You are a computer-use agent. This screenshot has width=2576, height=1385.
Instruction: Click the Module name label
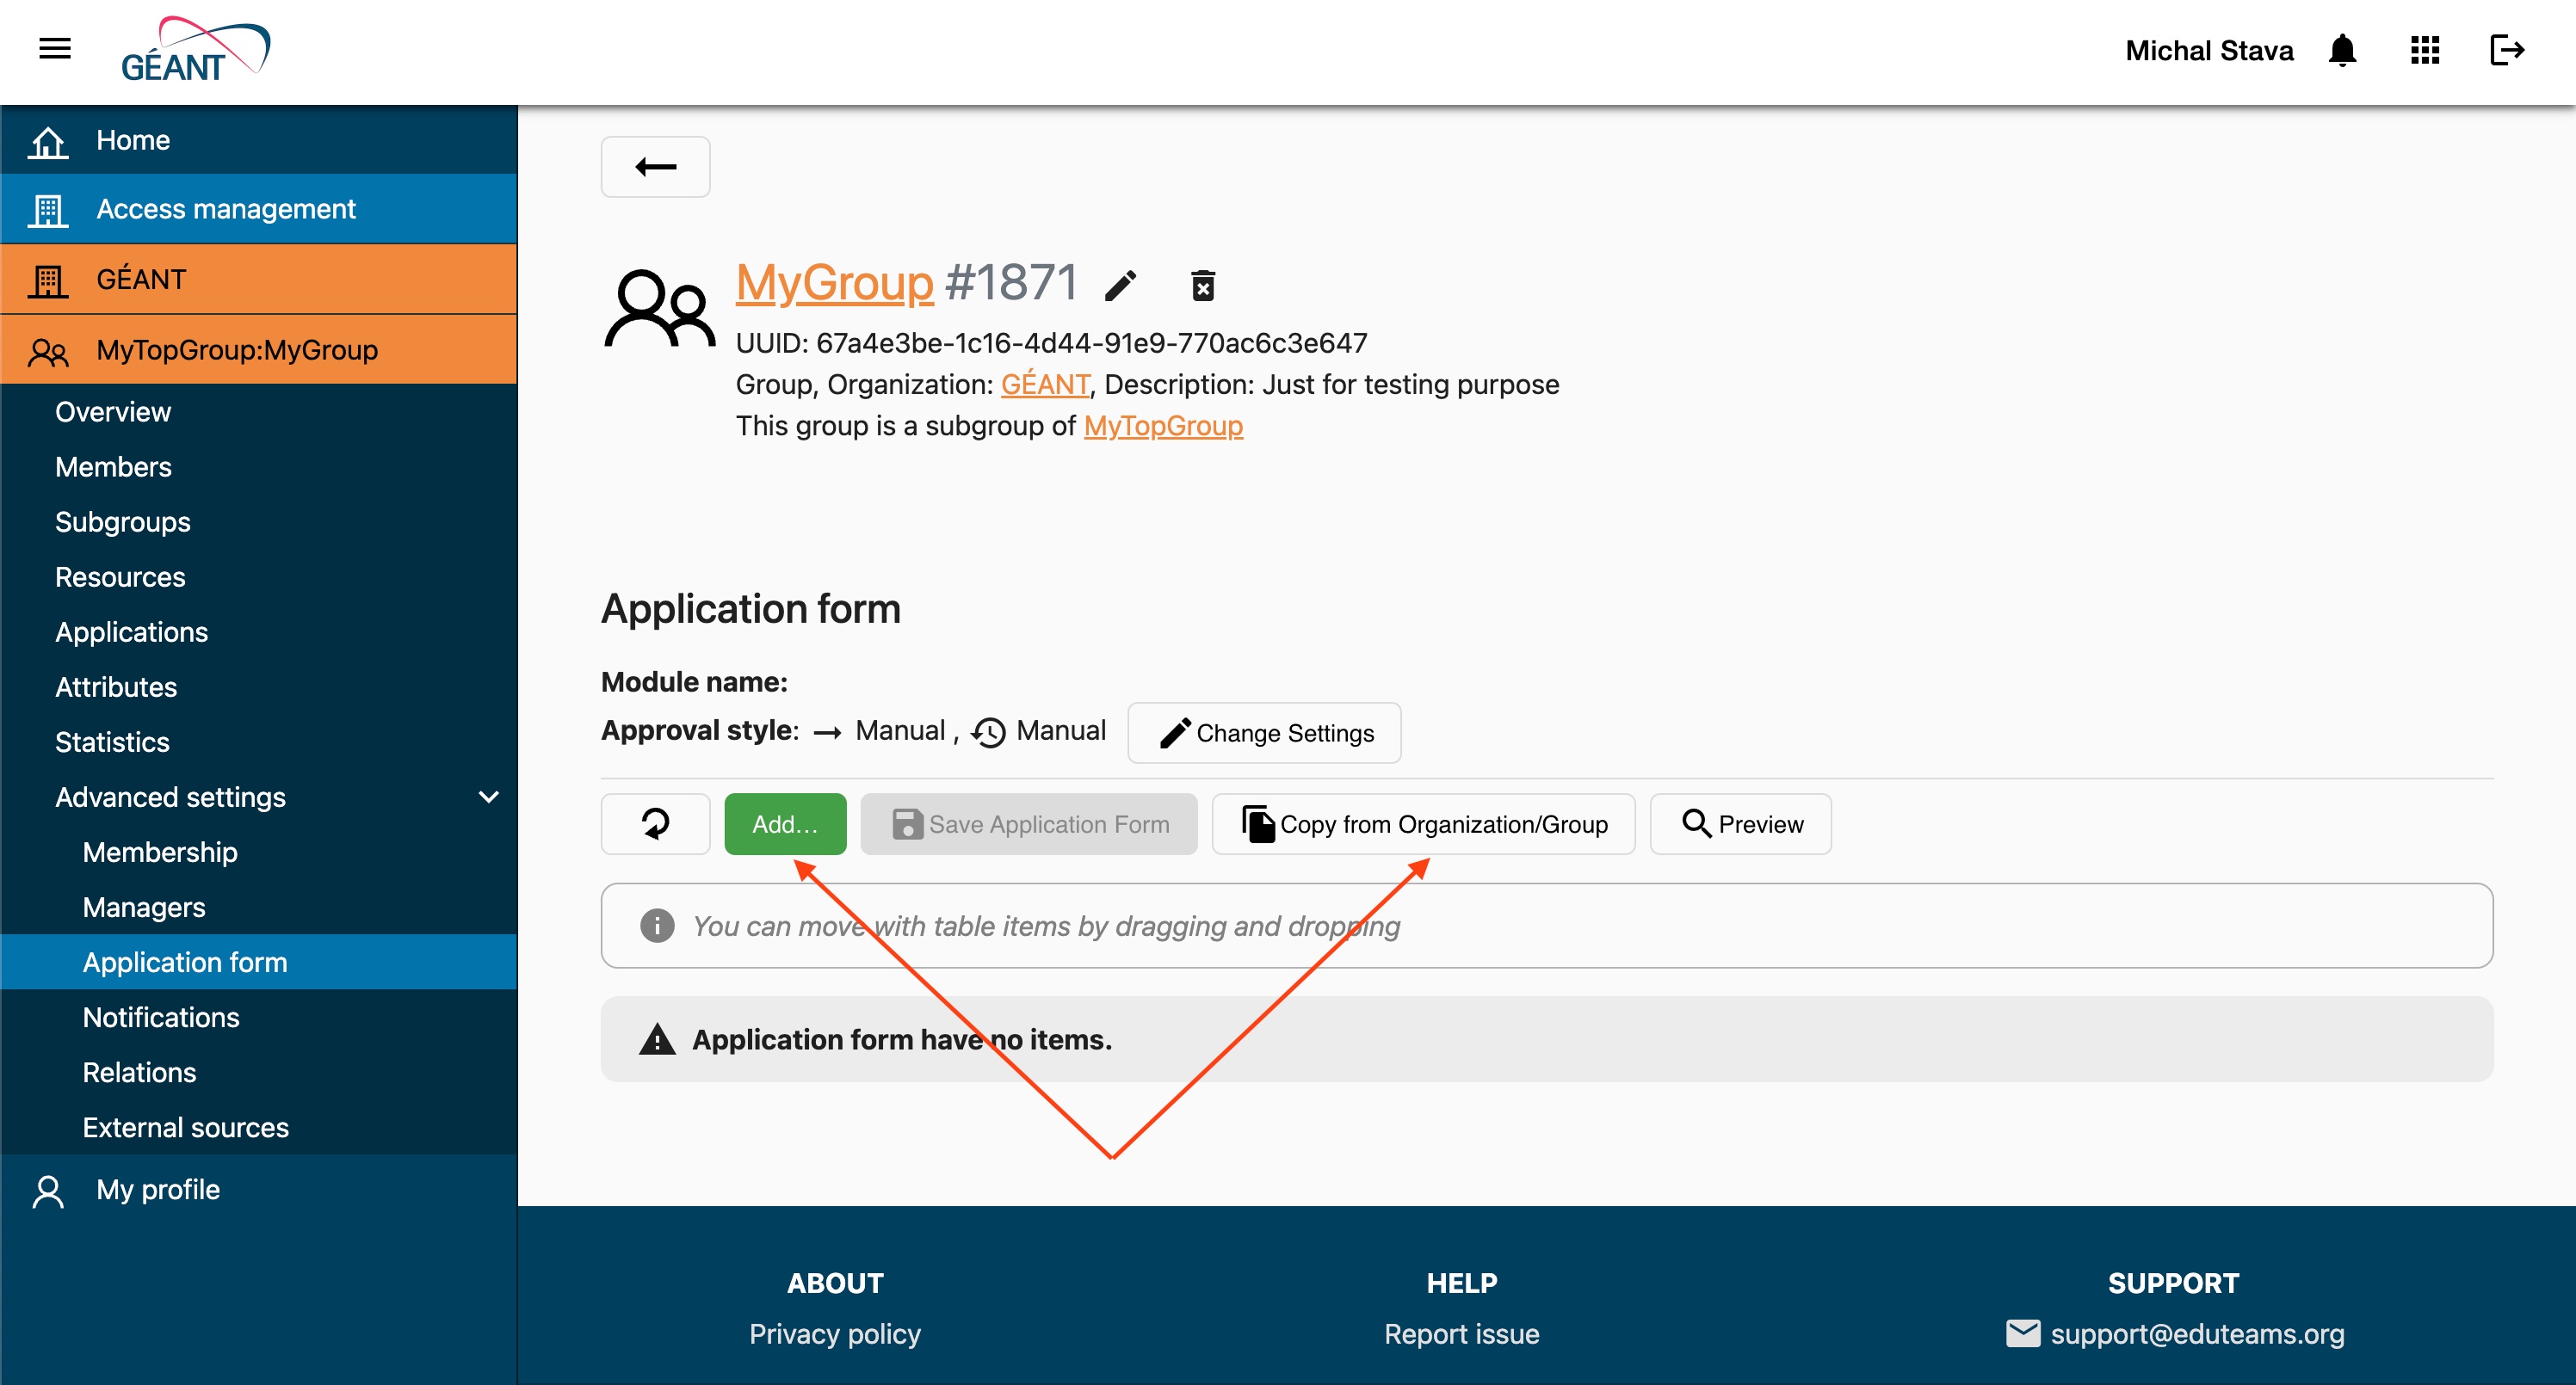[694, 681]
